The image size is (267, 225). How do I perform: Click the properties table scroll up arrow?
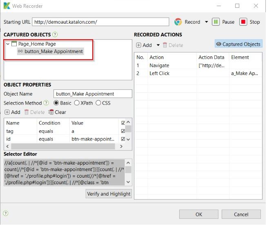pyautogui.click(x=128, y=122)
